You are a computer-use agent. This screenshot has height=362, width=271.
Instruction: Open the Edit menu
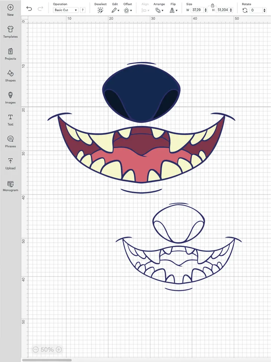[115, 10]
